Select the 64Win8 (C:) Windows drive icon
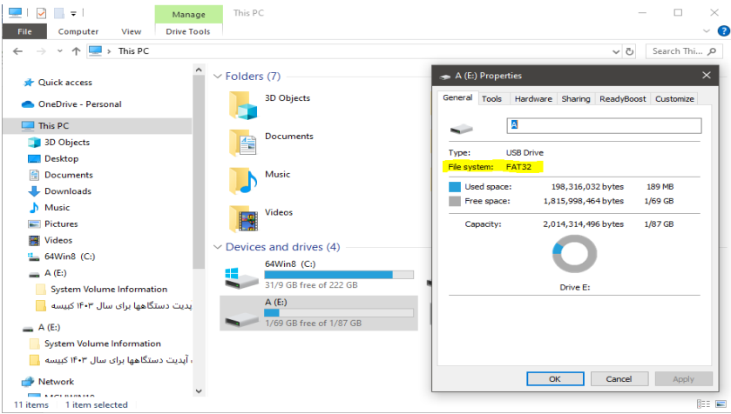 tap(241, 277)
